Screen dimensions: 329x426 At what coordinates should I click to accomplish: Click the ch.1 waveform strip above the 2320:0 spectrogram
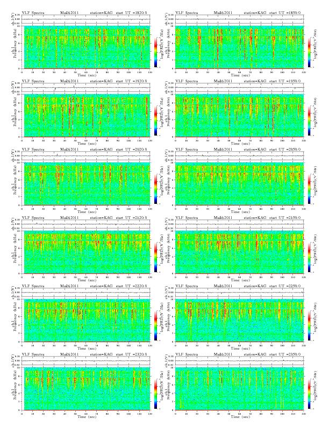point(86,361)
